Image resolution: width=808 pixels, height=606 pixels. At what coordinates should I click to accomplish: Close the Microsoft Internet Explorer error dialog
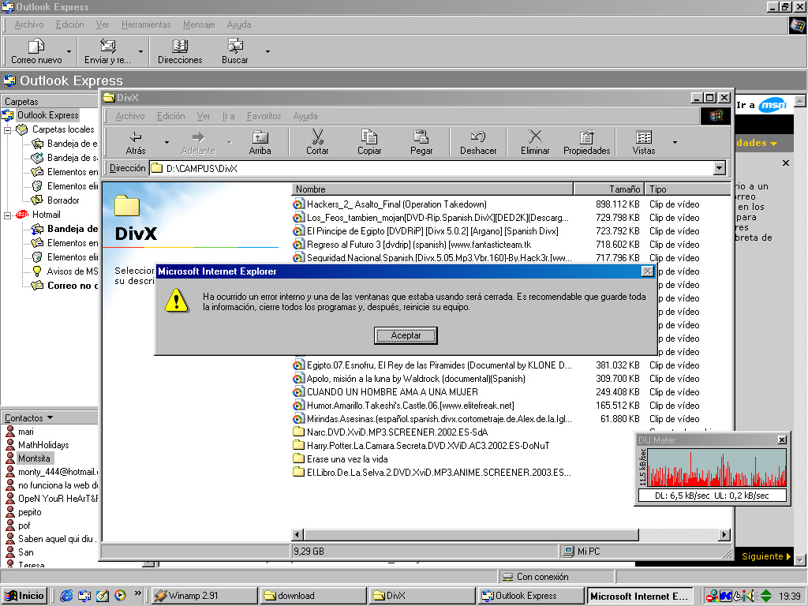coord(648,271)
